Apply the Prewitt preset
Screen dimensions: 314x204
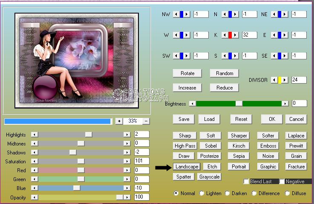pyautogui.click(x=296, y=146)
